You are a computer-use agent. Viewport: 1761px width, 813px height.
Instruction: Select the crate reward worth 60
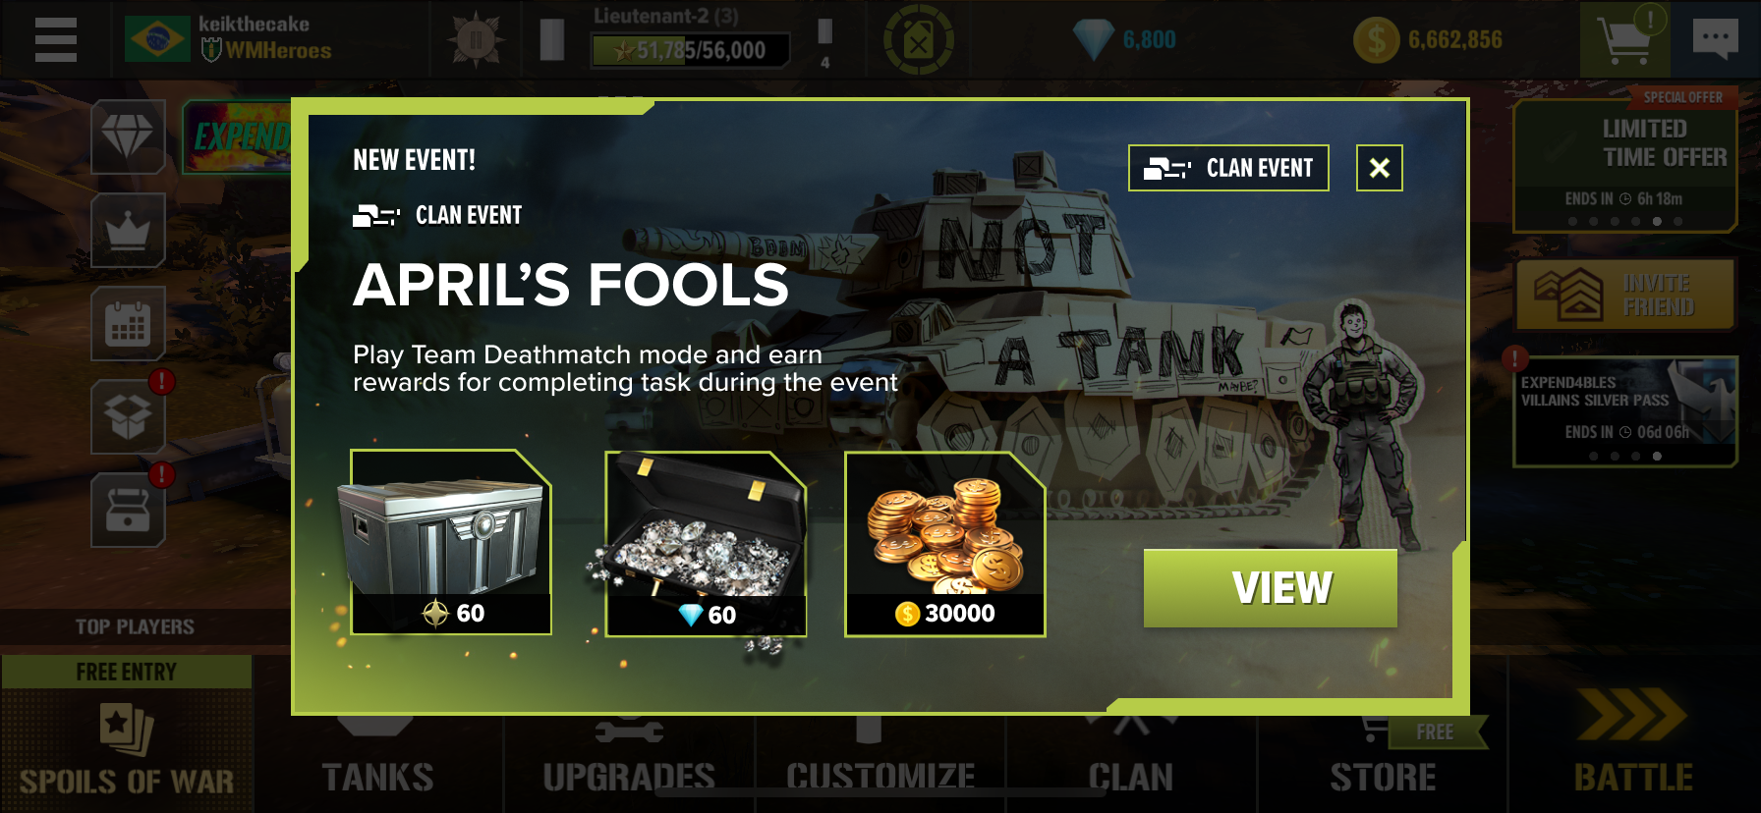tap(451, 542)
